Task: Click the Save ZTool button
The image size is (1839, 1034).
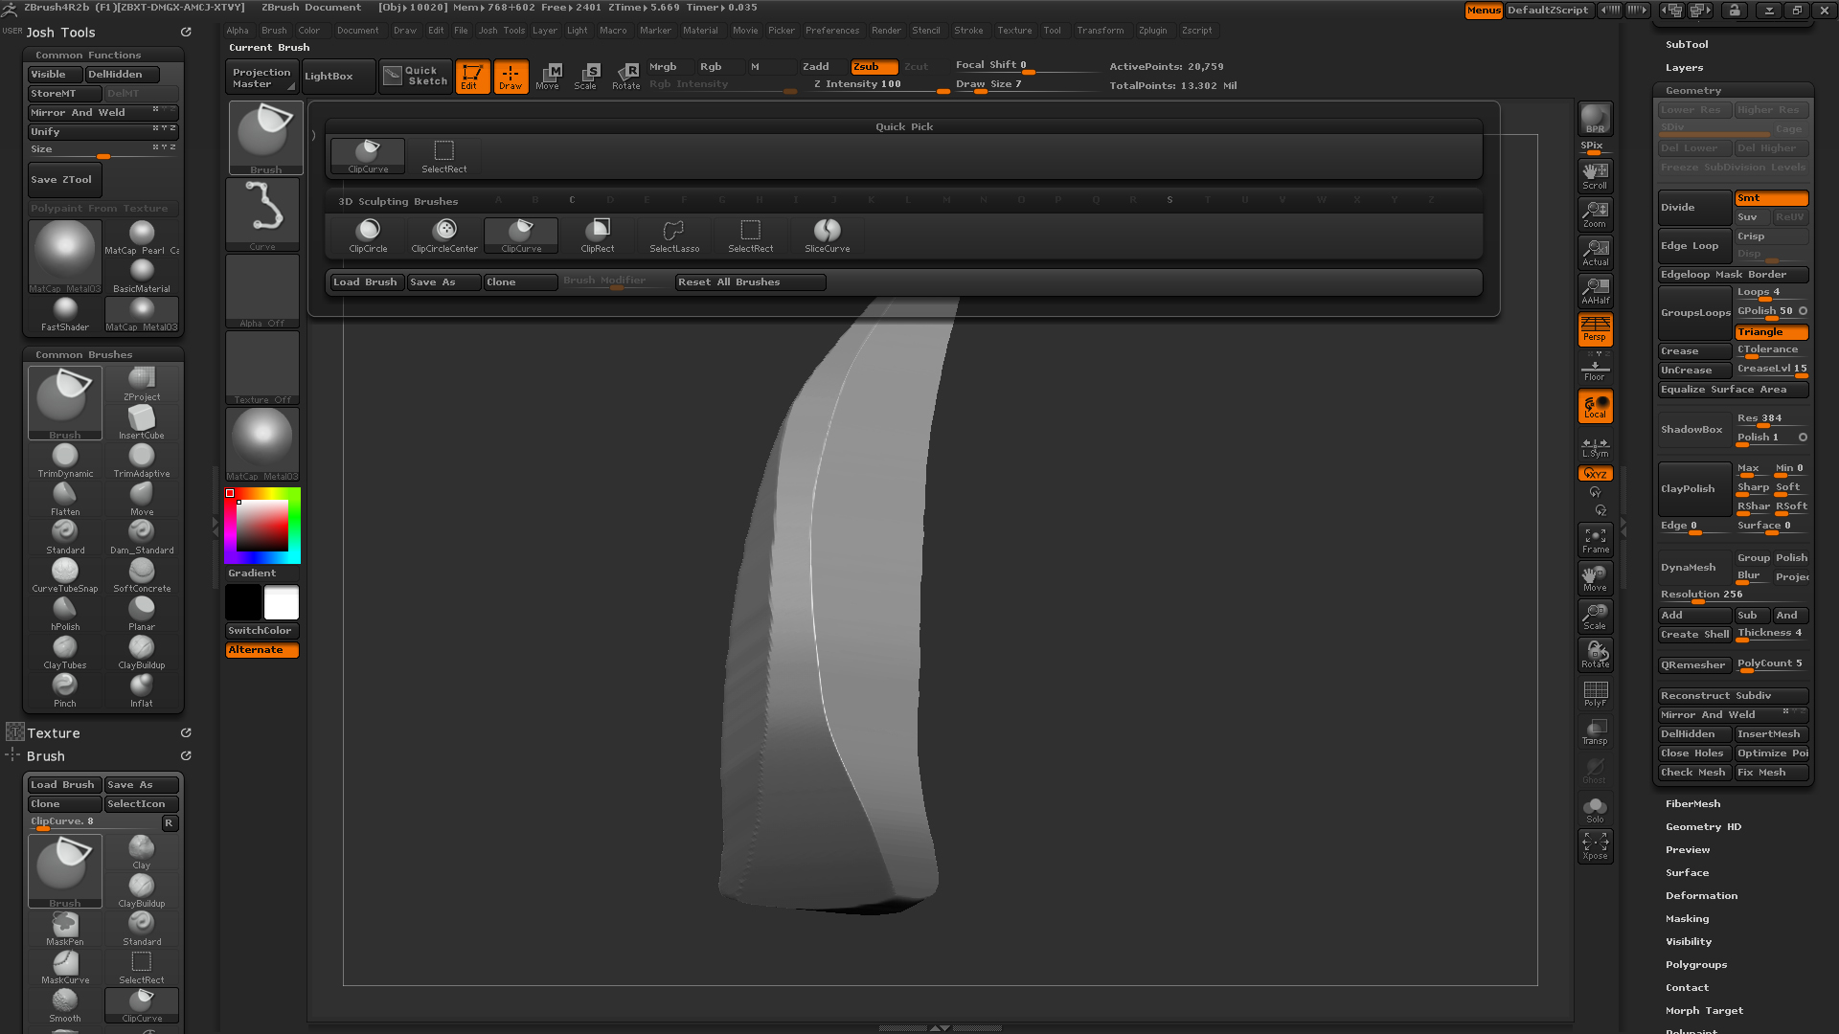Action: pos(64,180)
